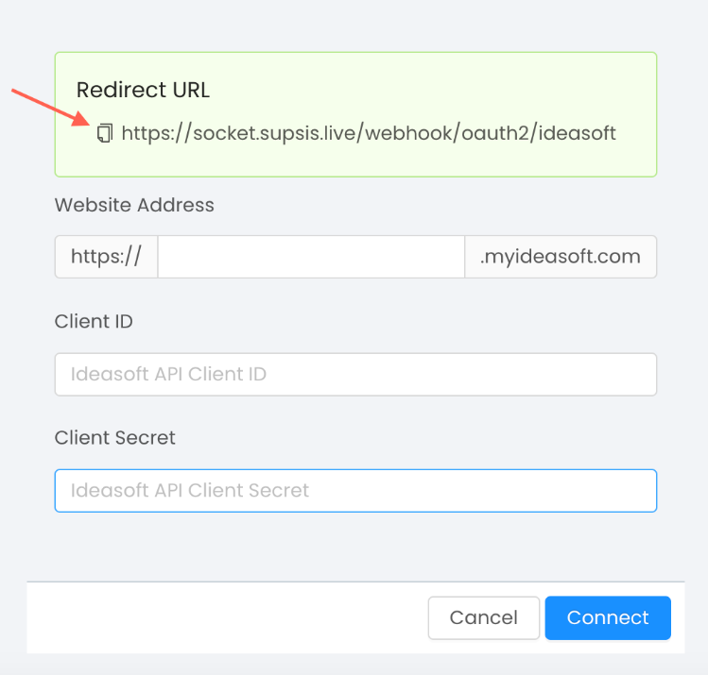
Task: Click the https:// prefix of Website Address
Action: point(106,257)
